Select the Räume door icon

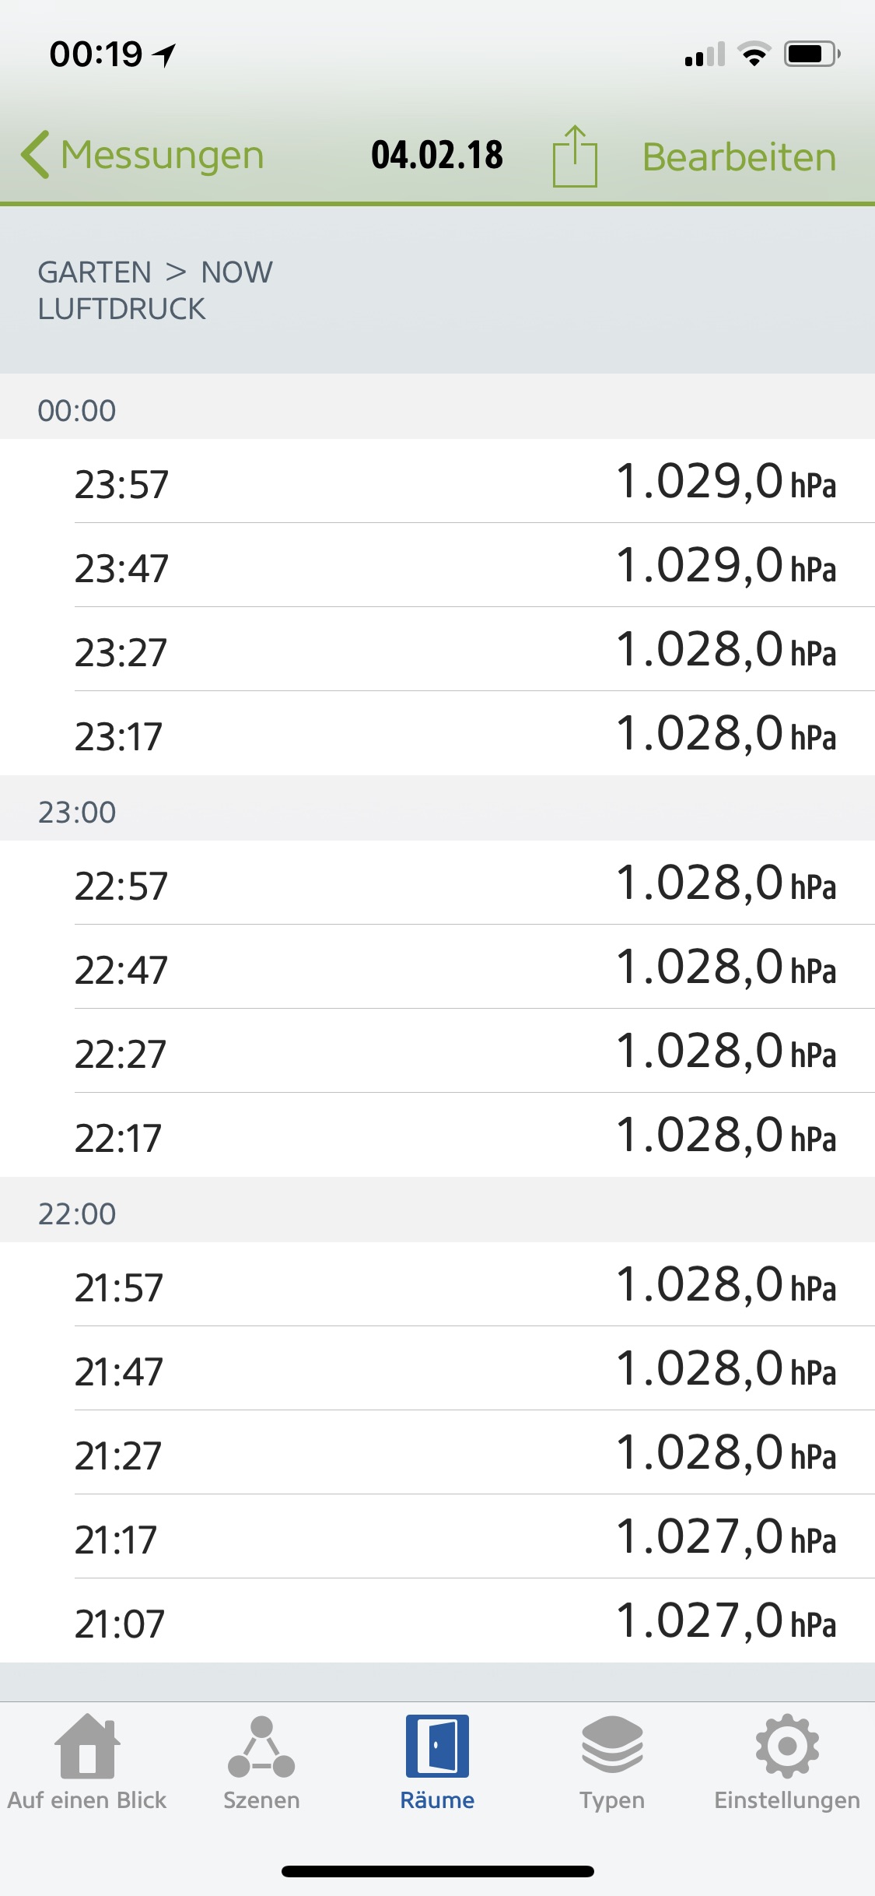coord(437,1746)
